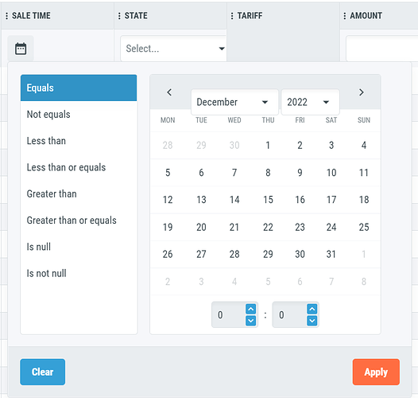Open the State Select... dropdown

173,49
